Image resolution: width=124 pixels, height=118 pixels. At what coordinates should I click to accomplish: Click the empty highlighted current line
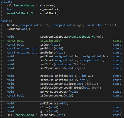point(62,100)
